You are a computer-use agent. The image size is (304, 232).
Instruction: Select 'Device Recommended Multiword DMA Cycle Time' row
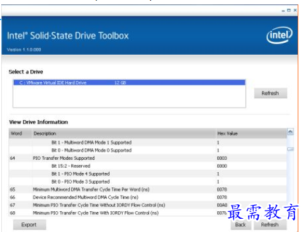pyautogui.click(x=148, y=197)
